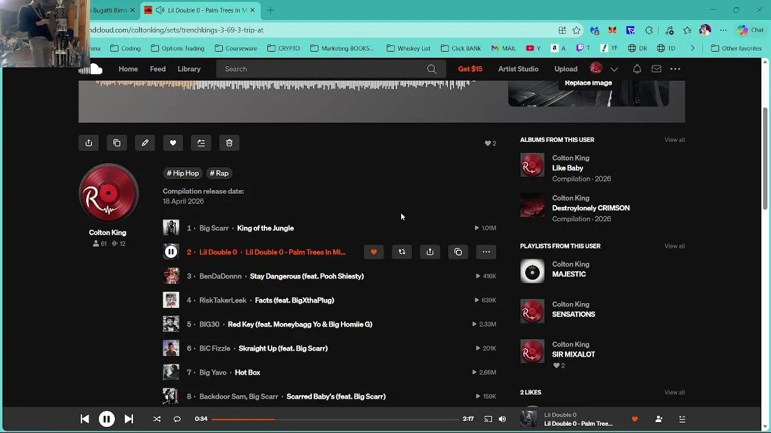Screen dimensions: 771x433
Task: Skip to previous track in player bar
Action: (84, 419)
